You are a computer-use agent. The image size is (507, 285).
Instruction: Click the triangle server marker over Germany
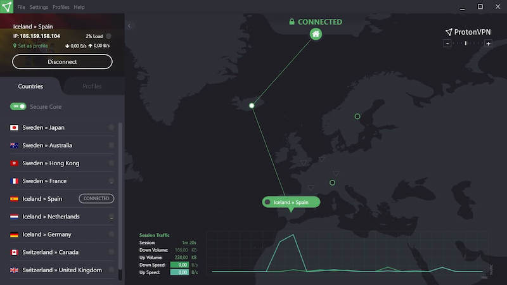337,174
